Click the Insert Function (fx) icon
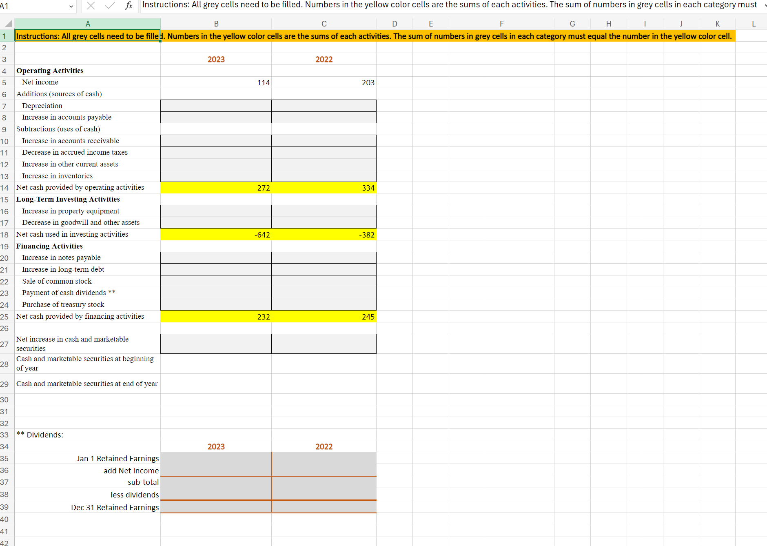The image size is (767, 546). coord(129,5)
